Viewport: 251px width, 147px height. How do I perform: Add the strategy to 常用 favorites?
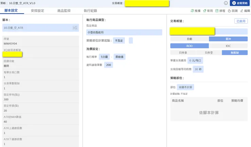coord(208,11)
